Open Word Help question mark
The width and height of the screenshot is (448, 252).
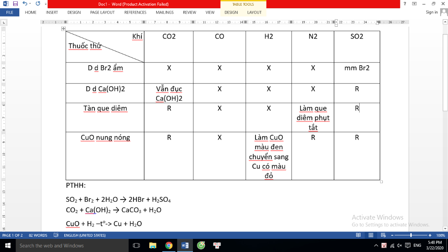coord(405,3)
